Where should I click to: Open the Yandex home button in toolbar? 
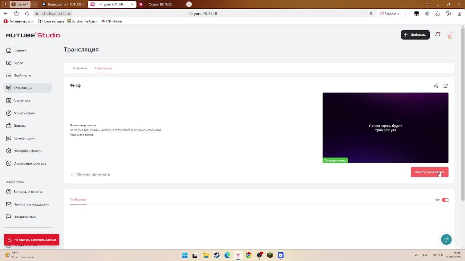click(x=16, y=13)
